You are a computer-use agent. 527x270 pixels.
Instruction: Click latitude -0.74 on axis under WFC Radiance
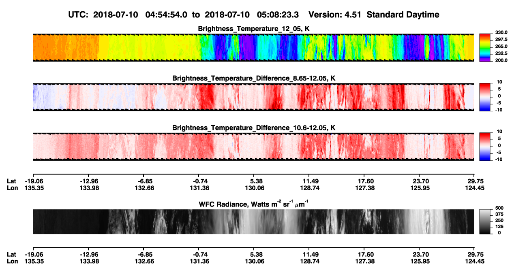pyautogui.click(x=199, y=255)
